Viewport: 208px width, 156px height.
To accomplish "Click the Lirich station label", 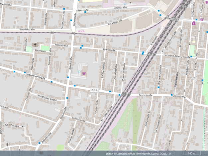I will pyautogui.click(x=81, y=31).
